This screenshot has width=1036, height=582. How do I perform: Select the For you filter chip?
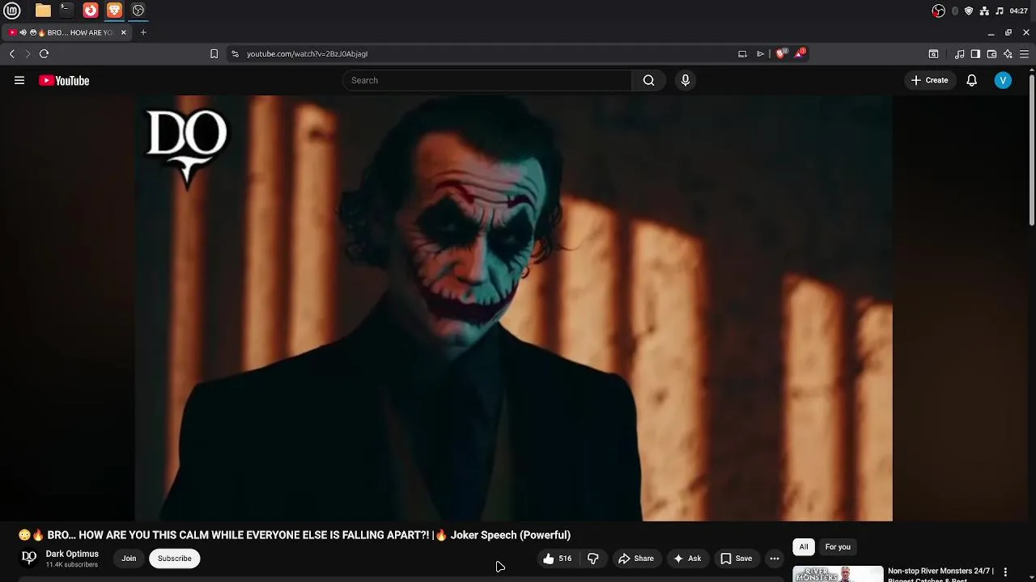point(838,547)
